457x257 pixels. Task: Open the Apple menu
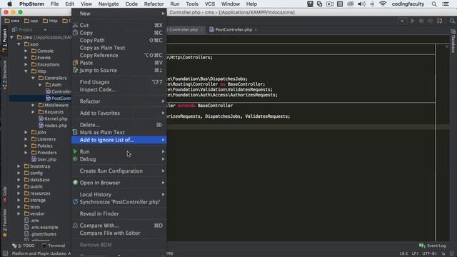click(9, 4)
